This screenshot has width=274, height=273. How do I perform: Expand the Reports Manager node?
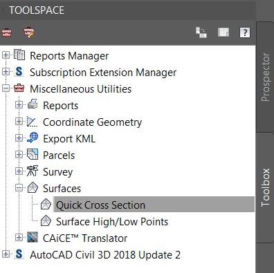(6, 55)
